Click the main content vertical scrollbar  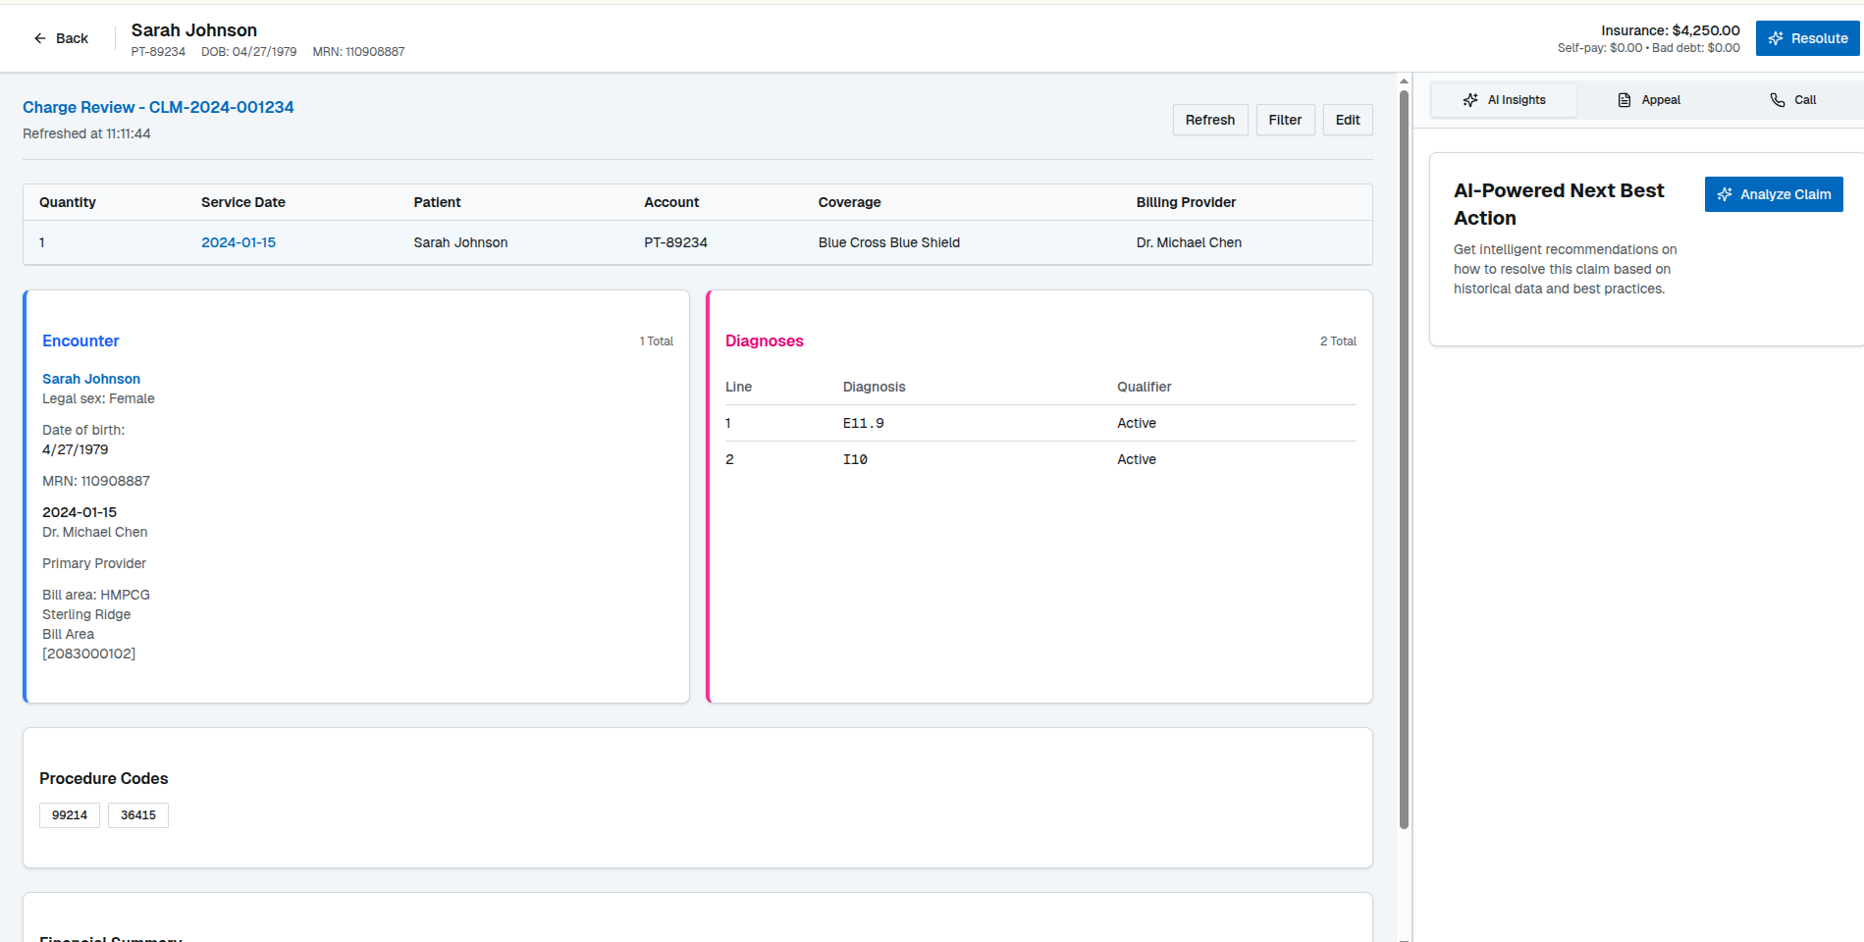[x=1404, y=459]
